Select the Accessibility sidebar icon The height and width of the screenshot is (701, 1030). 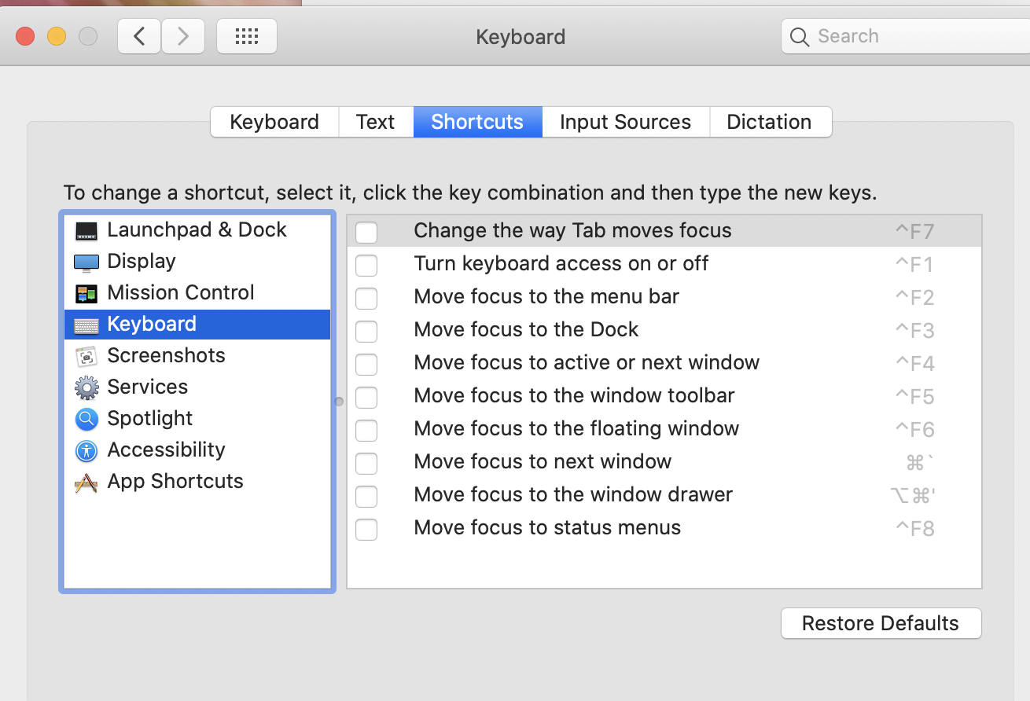86,450
